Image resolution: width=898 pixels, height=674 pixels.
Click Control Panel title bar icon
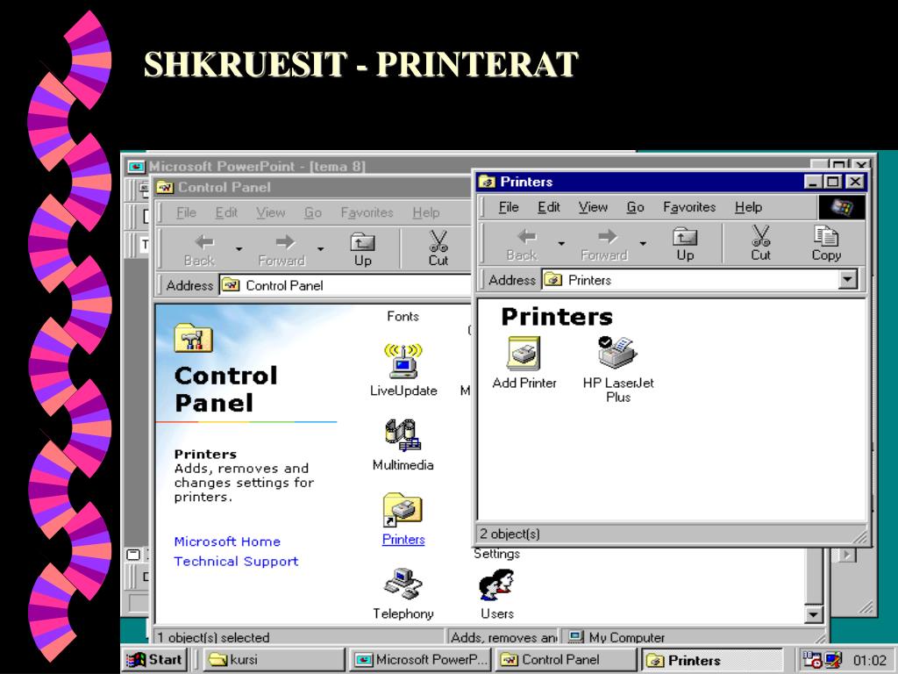165,188
